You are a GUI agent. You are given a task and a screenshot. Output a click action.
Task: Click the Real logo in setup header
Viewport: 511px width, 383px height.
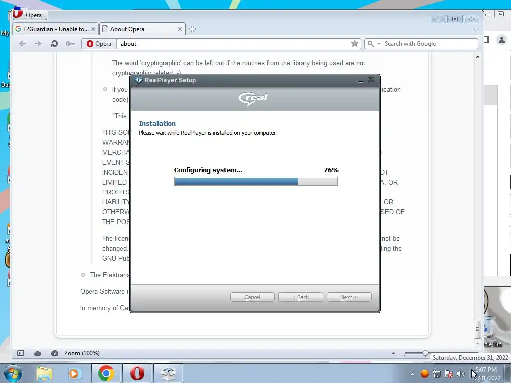[253, 98]
